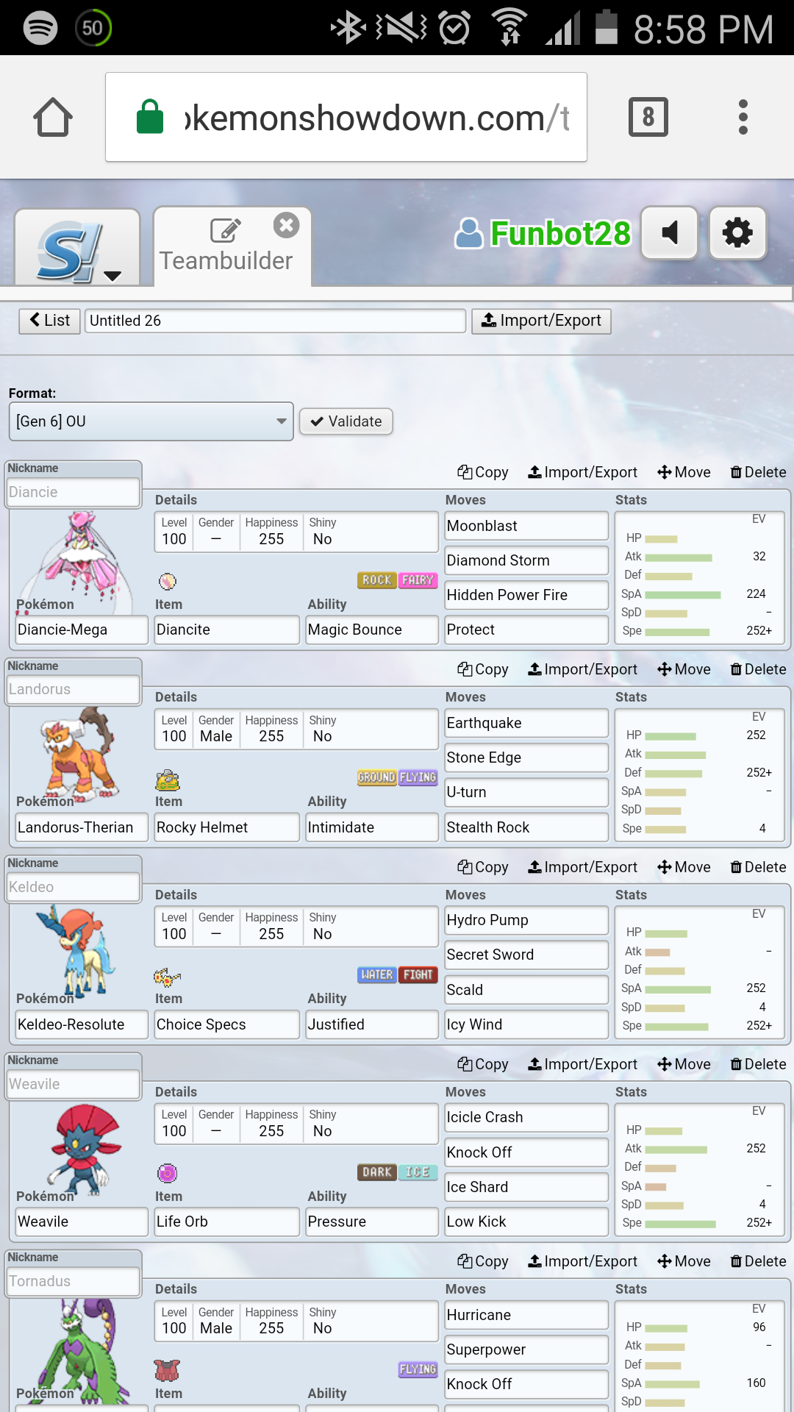The image size is (794, 1412).
Task: Copy the Landorus set
Action: [x=483, y=669]
